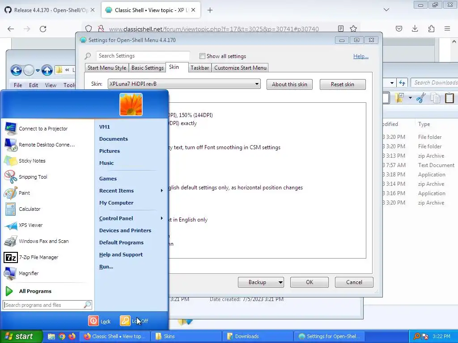
Task: Click the copy icon in Downloads window
Action: (x=435, y=98)
